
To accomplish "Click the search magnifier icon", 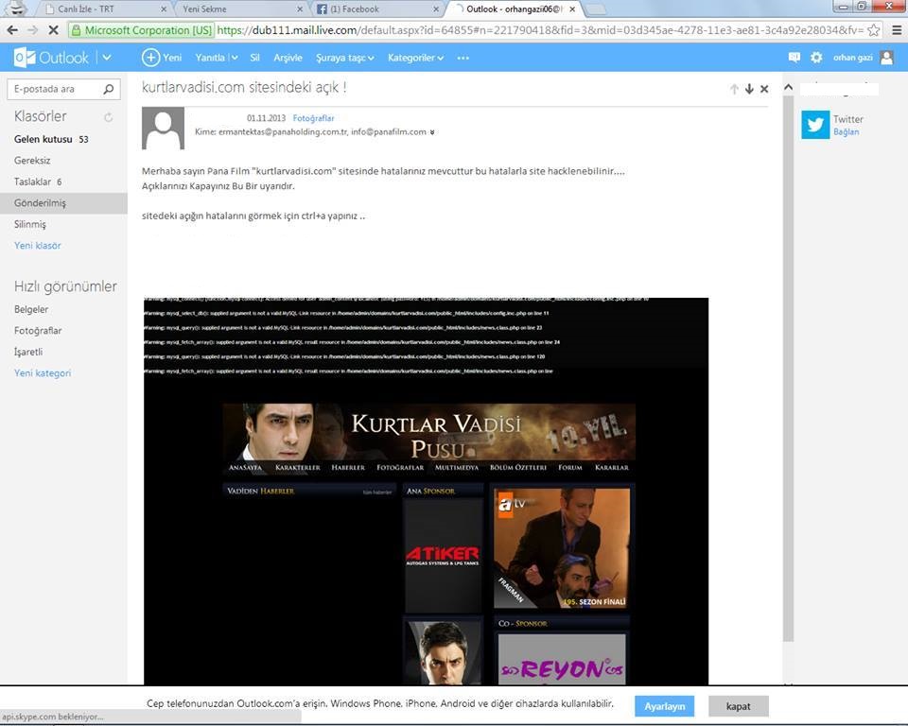I will pos(109,90).
